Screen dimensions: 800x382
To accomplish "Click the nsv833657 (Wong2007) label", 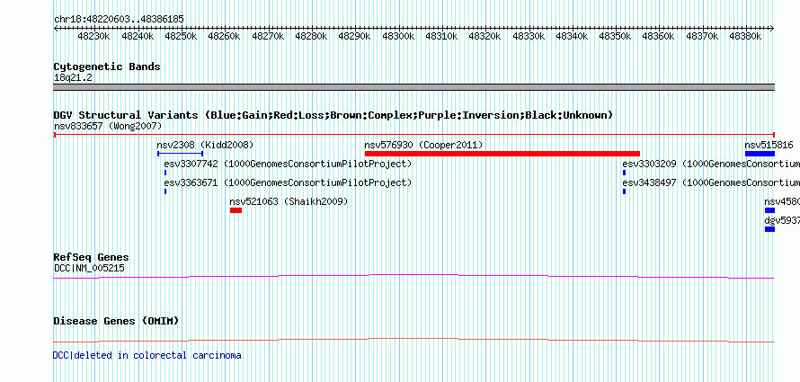I will click(108, 126).
